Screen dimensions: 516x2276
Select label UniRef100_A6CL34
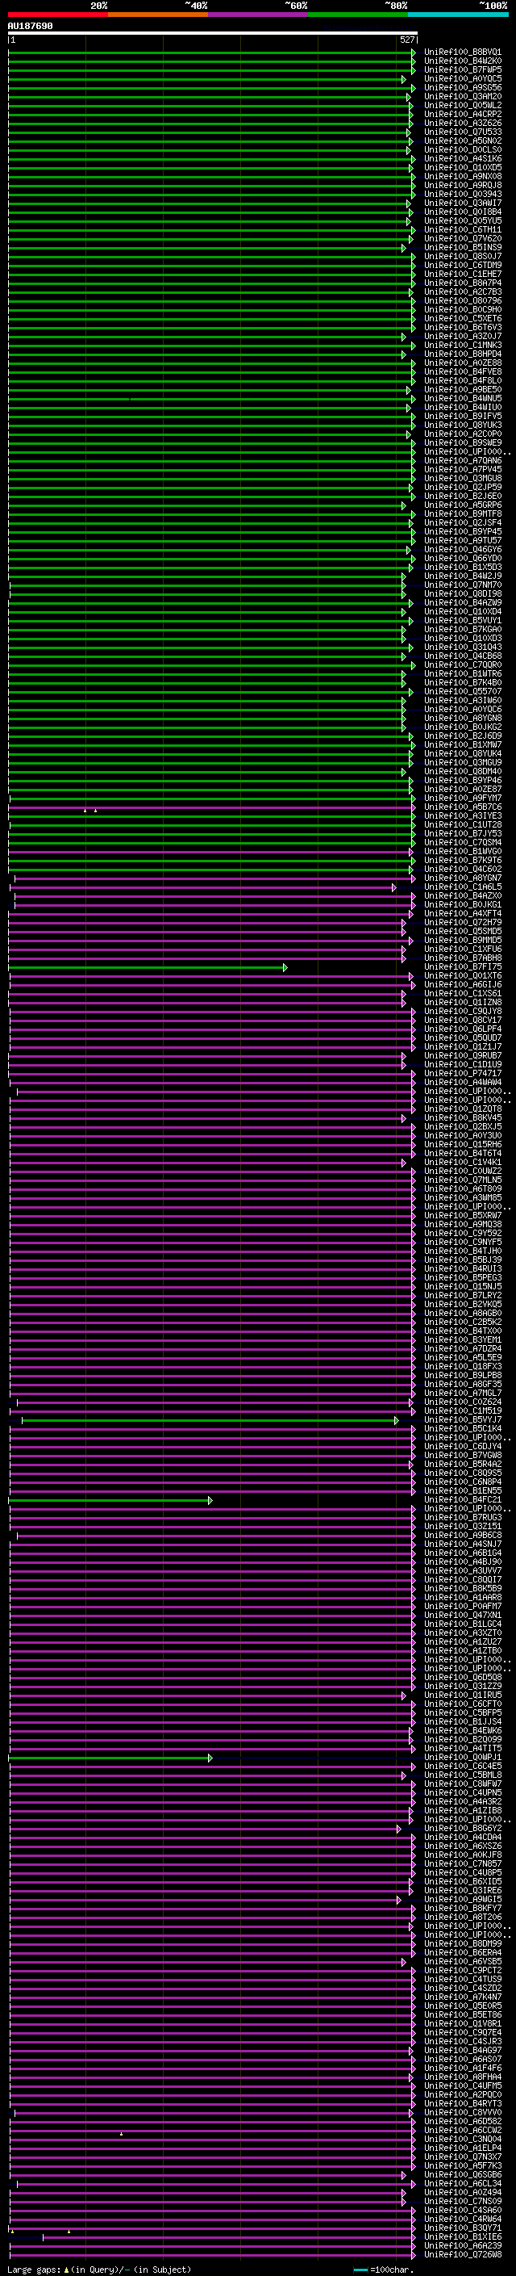[x=462, y=2183]
